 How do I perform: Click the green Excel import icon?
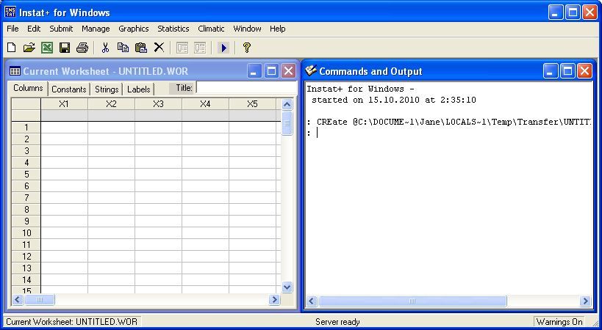click(x=47, y=48)
